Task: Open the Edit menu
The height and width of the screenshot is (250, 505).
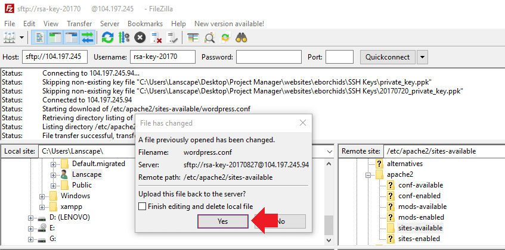Action: 29,23
